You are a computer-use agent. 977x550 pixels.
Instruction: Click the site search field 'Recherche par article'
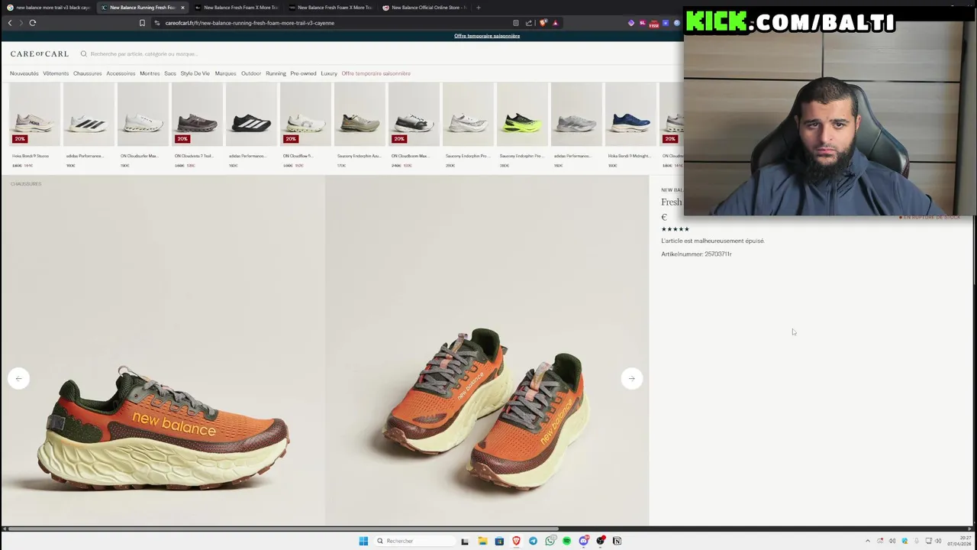pos(144,54)
